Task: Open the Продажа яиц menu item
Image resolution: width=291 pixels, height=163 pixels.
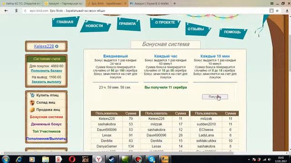Action: 48,110
